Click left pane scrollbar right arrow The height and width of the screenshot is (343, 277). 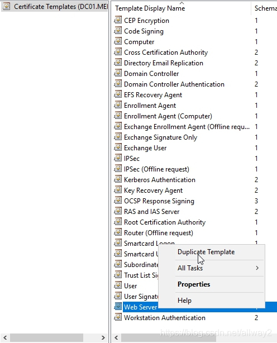pos(103,337)
